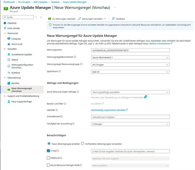Click the info icon next to Warnungsregelabonnement
The width and height of the screenshot is (195, 170).
pyautogui.click(x=75, y=57)
